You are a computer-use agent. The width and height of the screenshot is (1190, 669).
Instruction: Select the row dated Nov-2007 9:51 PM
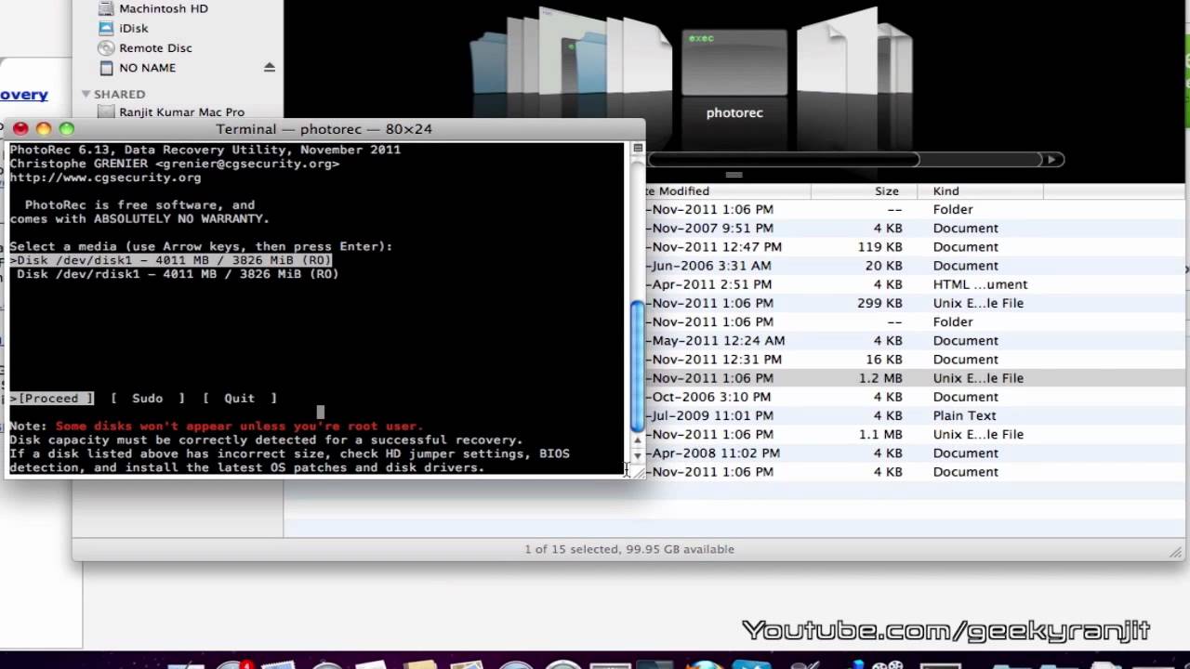pyautogui.click(x=916, y=229)
